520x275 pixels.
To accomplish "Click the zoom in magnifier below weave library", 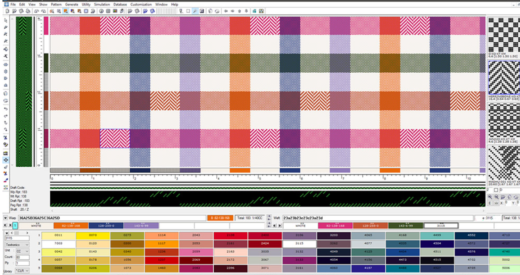I will (490, 197).
